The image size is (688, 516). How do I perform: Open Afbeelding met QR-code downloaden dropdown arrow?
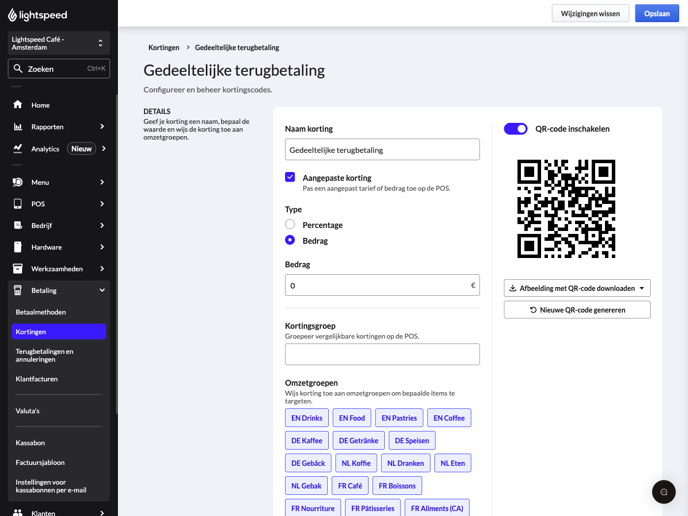(x=642, y=288)
